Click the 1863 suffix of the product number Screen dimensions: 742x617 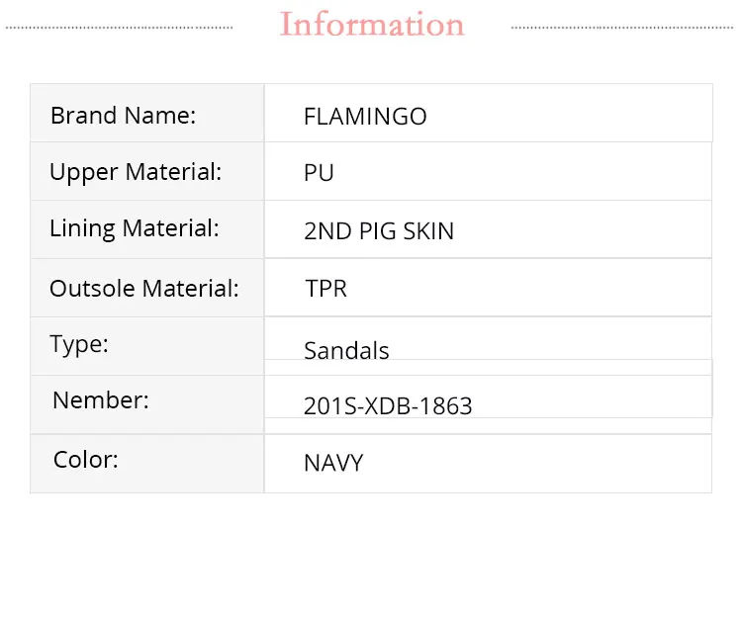click(449, 406)
